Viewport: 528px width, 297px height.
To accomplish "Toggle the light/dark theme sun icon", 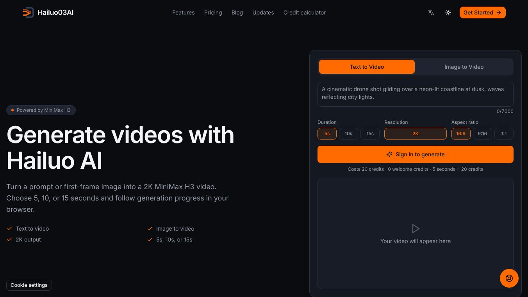I will (448, 13).
